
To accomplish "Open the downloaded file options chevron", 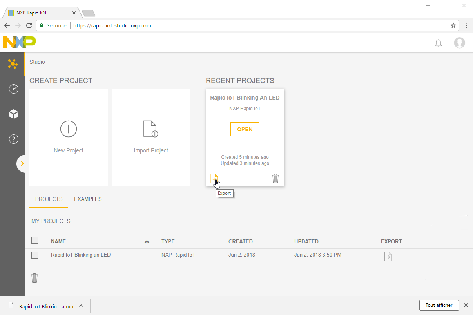I will point(81,306).
